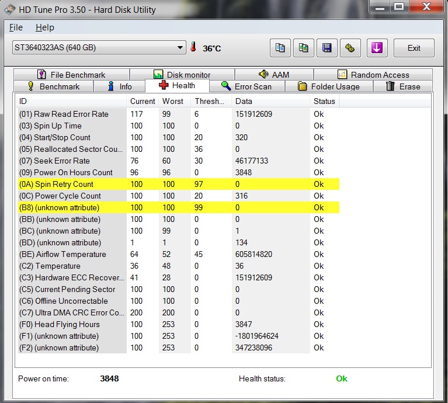The width and height of the screenshot is (448, 403).
Task: Select the Start/Stop Count row
Action: pyautogui.click(x=179, y=137)
